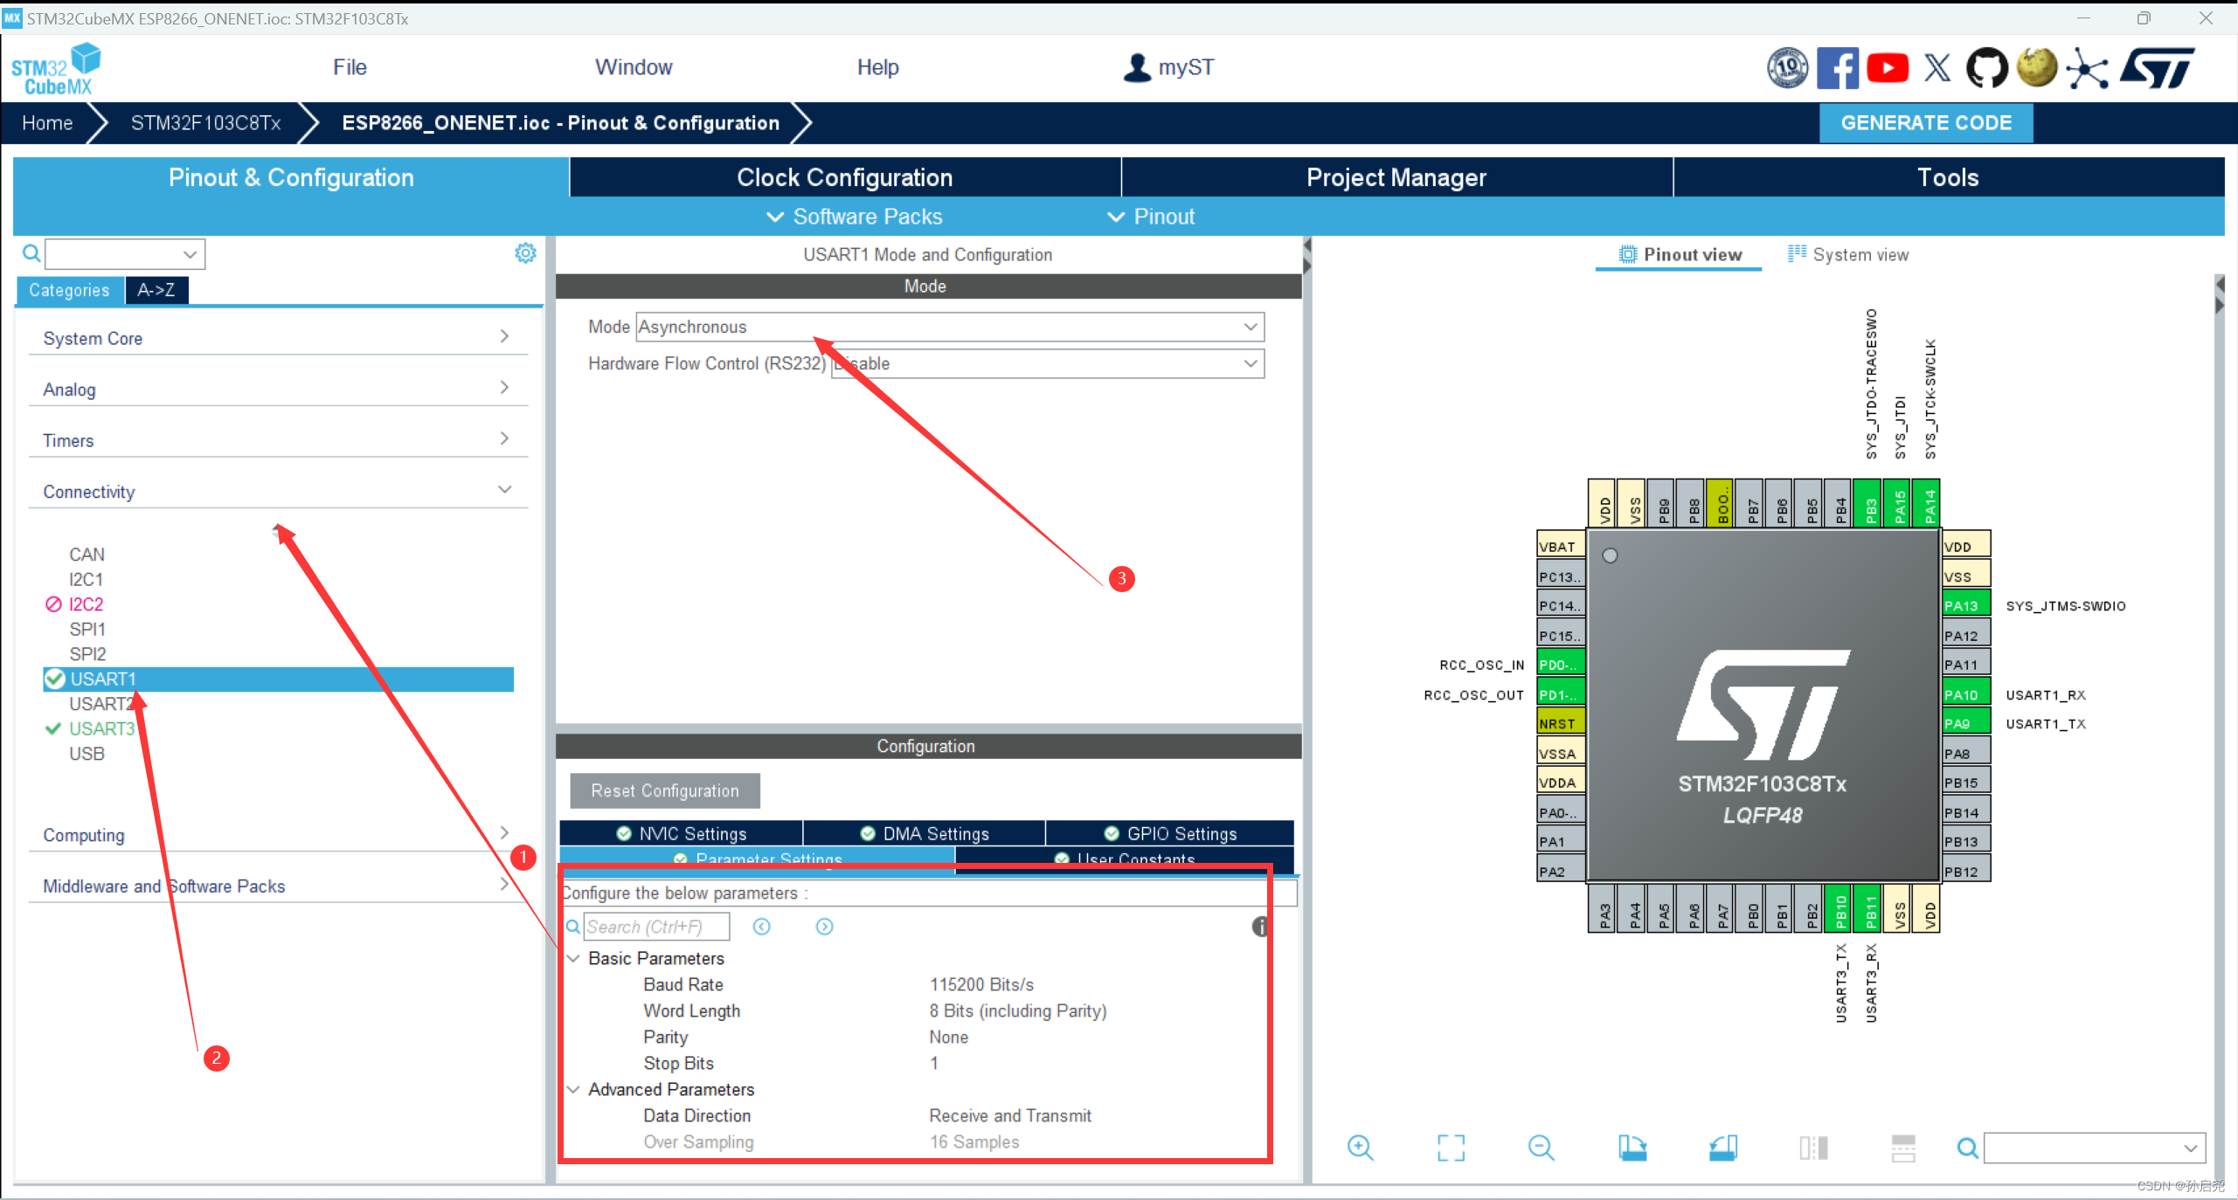Image resolution: width=2238 pixels, height=1200 pixels.
Task: Click the Reset Configuration button
Action: click(664, 790)
